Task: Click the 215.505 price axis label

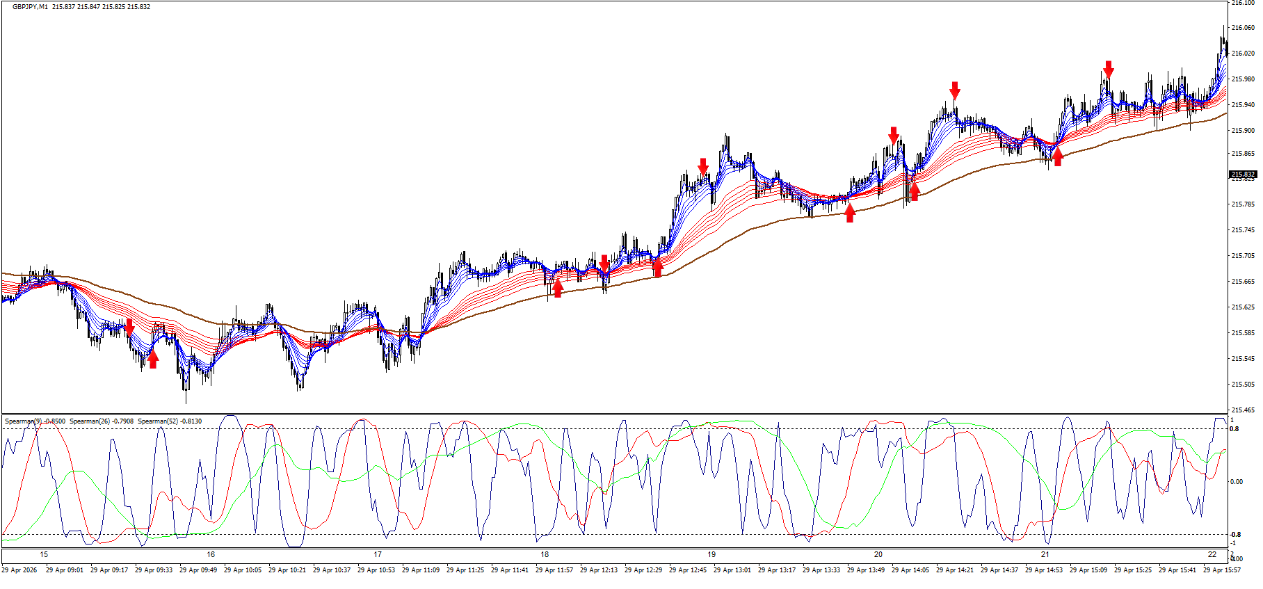Action: tap(1243, 385)
